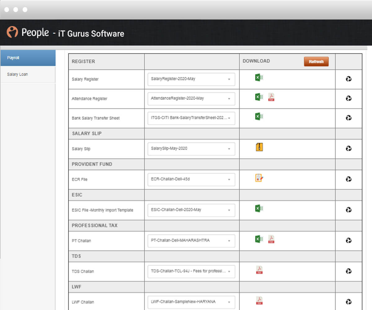Regenerate the Salary Register row

tap(348, 79)
